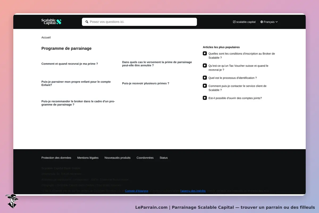Go to the Accueil breadcrumb
Image resolution: width=319 pixels, height=213 pixels.
[x=46, y=38]
